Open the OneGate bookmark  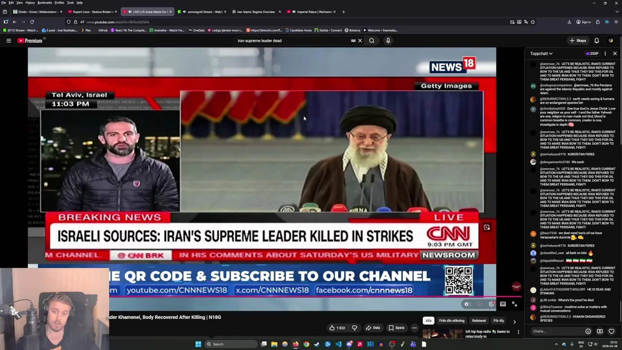click(196, 30)
